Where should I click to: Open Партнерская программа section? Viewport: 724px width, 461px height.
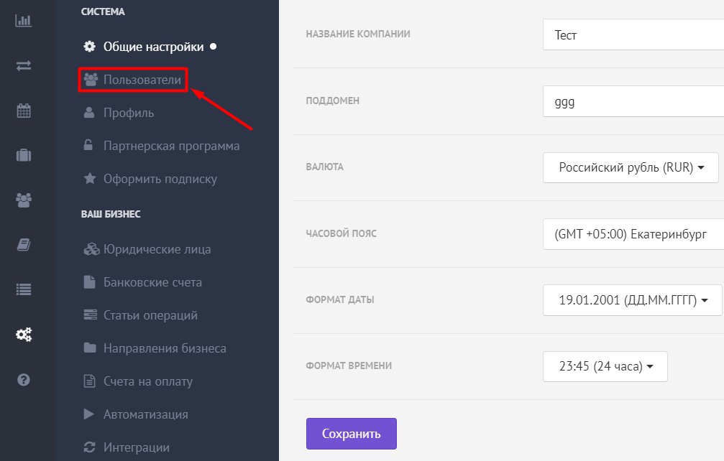(171, 146)
